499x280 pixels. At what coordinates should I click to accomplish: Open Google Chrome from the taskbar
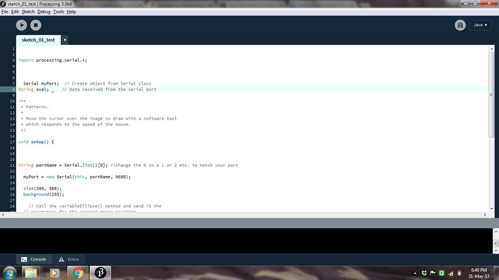click(78, 273)
